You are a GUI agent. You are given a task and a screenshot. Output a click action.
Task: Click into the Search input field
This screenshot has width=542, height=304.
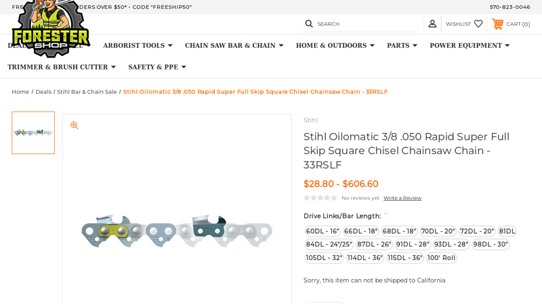[x=366, y=24]
